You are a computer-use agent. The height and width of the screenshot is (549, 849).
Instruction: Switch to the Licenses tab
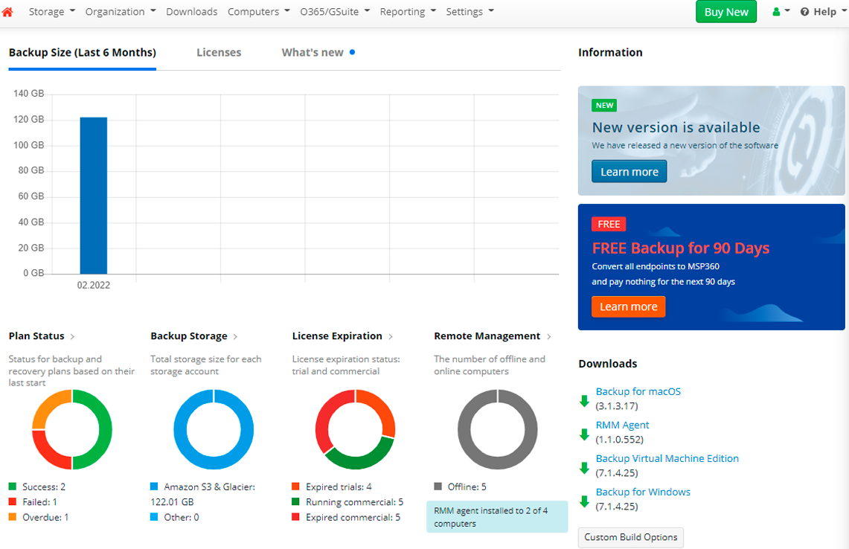click(x=219, y=53)
